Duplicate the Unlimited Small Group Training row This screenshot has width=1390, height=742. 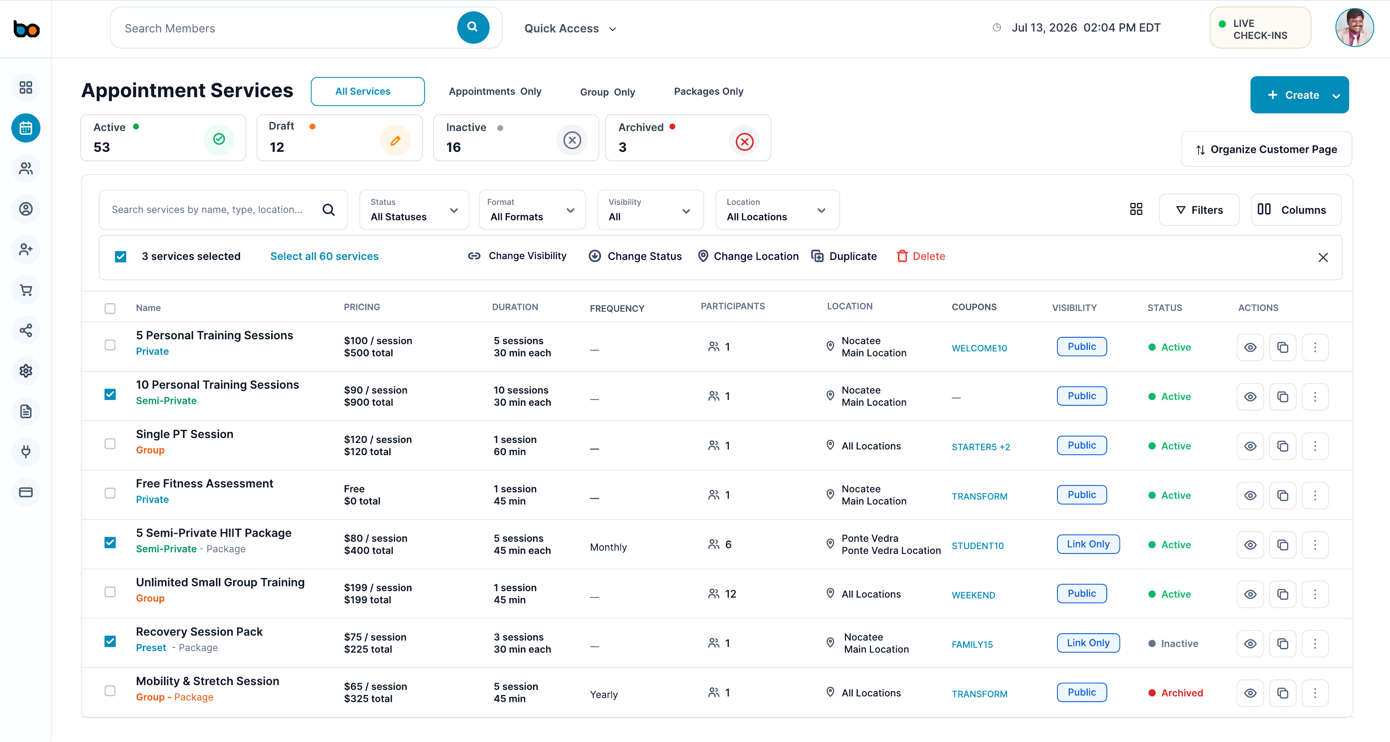pos(1283,594)
